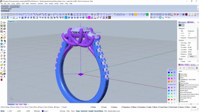The height and width of the screenshot is (112, 199).
Task: Enable the Perp object snap checkbox
Action: click(30, 107)
